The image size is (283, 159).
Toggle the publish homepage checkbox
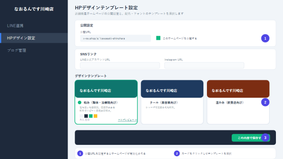tap(158, 38)
